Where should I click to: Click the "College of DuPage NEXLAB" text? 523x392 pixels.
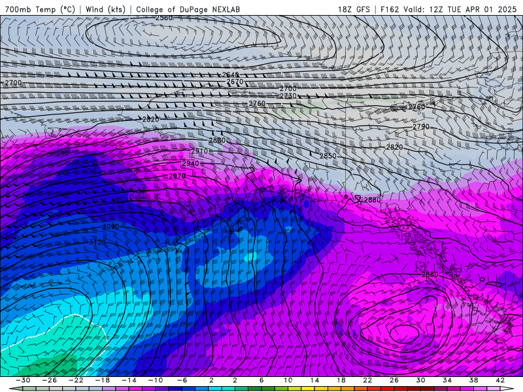pyautogui.click(x=188, y=9)
